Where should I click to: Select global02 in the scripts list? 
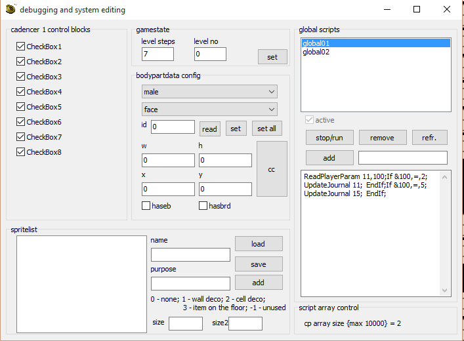[x=376, y=52]
